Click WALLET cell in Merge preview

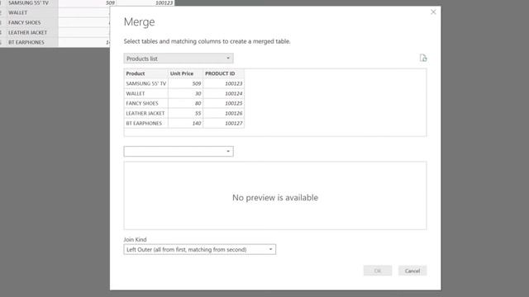pyautogui.click(x=146, y=93)
